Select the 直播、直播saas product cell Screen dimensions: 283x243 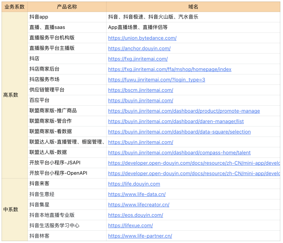click(x=67, y=27)
